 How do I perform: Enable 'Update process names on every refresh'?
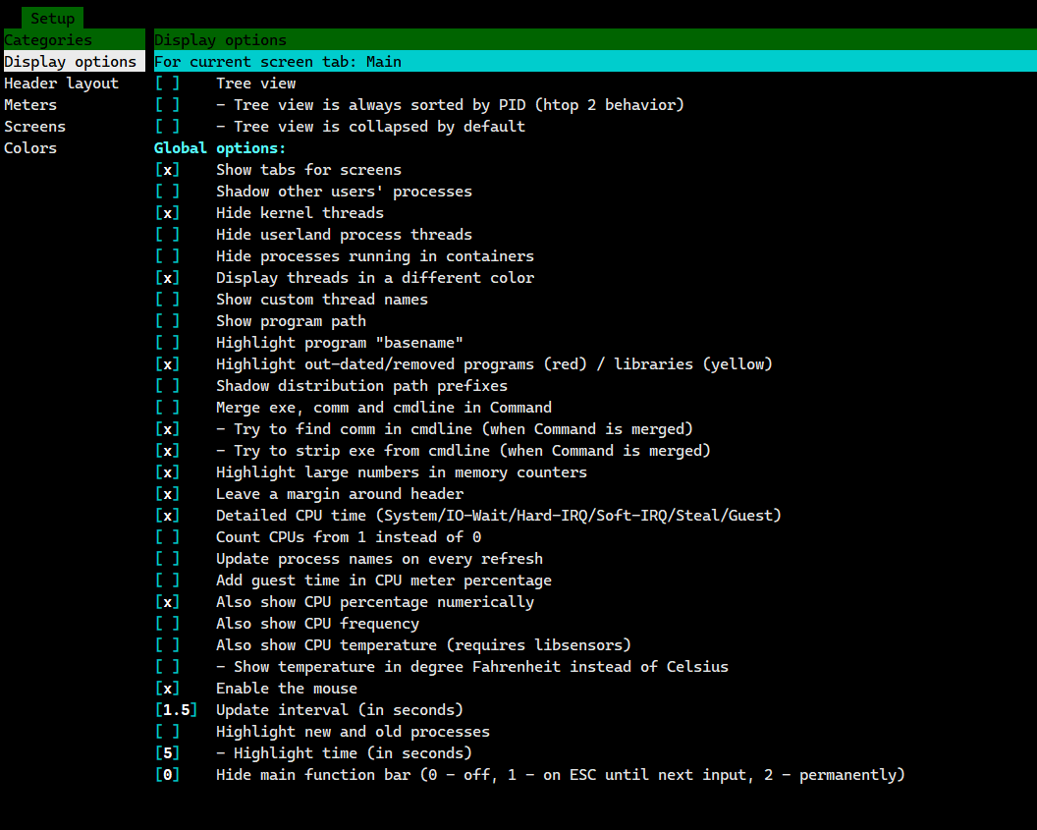[167, 559]
